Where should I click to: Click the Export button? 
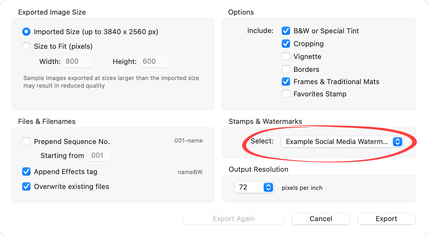click(386, 219)
